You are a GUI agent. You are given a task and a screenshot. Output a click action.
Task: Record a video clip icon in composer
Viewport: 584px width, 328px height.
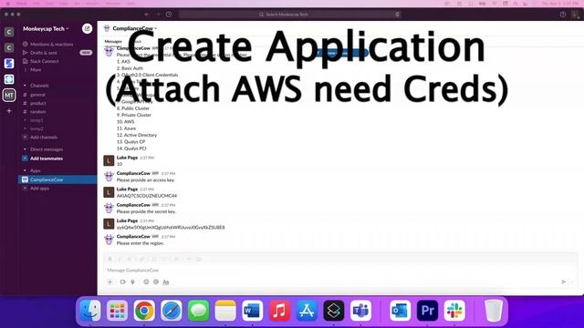[122, 282]
